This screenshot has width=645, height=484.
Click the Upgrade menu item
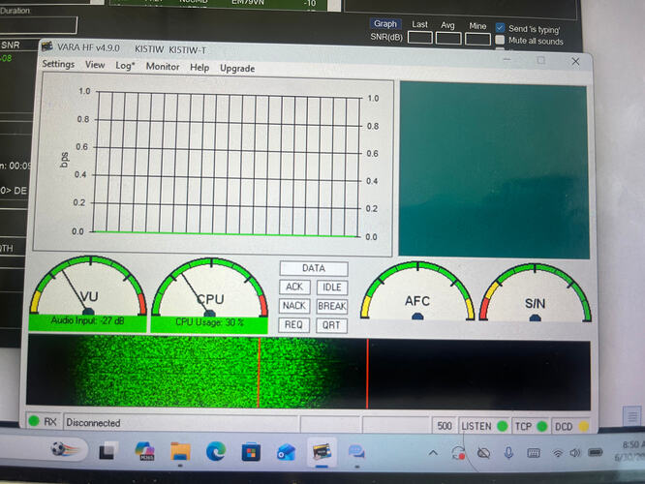pyautogui.click(x=237, y=69)
